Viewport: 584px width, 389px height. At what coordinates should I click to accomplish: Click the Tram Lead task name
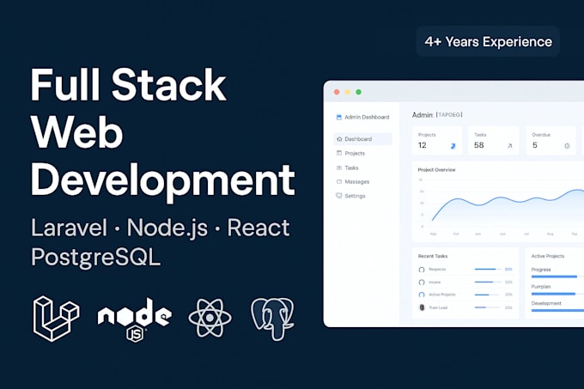(438, 307)
